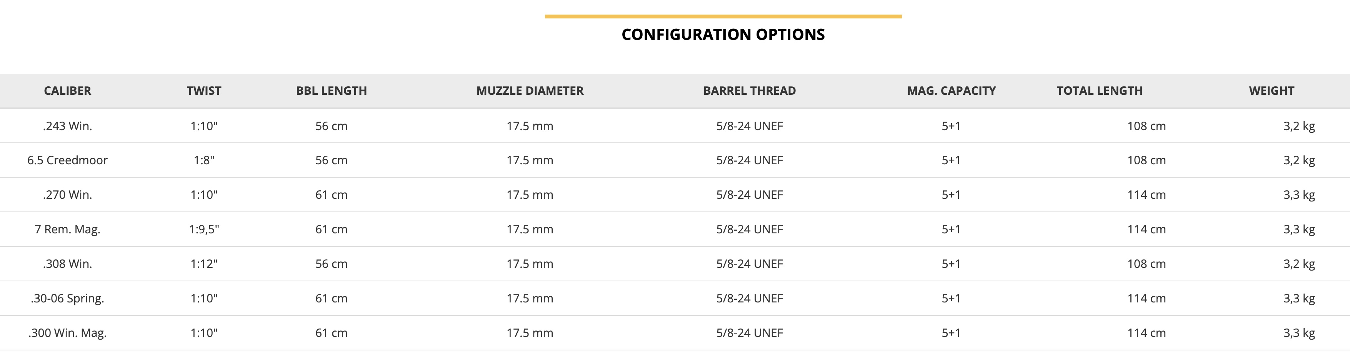Select the .270 Win. caliber cell
This screenshot has height=360, width=1350.
tap(67, 195)
